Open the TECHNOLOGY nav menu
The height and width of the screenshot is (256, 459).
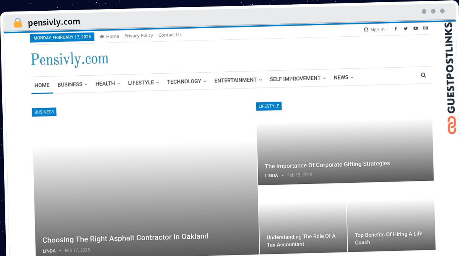184,81
